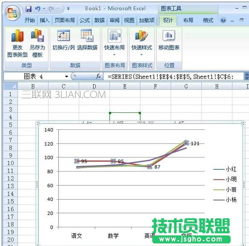Click the Select All corner button
This screenshot has height=246, width=249.
pyautogui.click(x=11, y=86)
